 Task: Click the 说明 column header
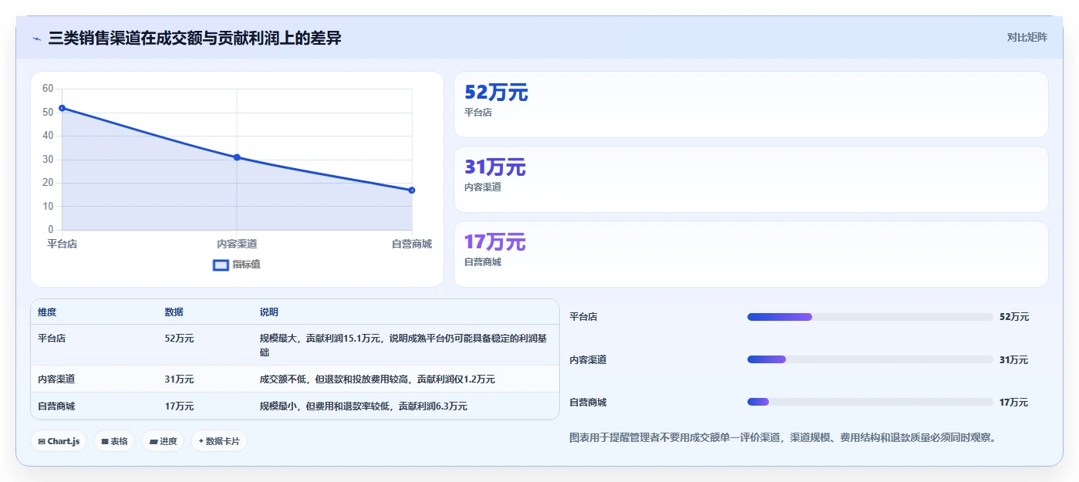tap(269, 312)
